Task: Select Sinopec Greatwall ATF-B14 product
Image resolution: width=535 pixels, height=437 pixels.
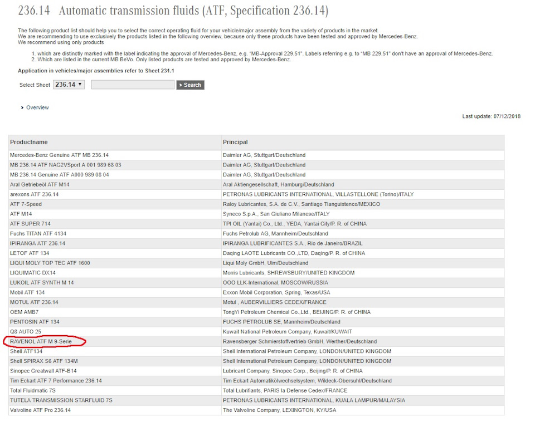Action: [x=43, y=371]
